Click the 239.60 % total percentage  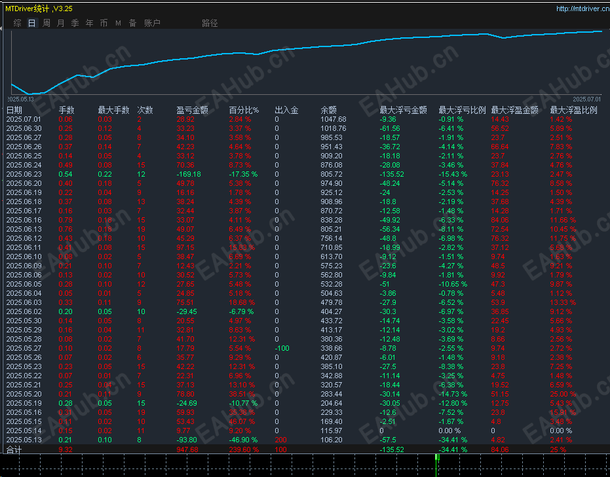pos(244,450)
